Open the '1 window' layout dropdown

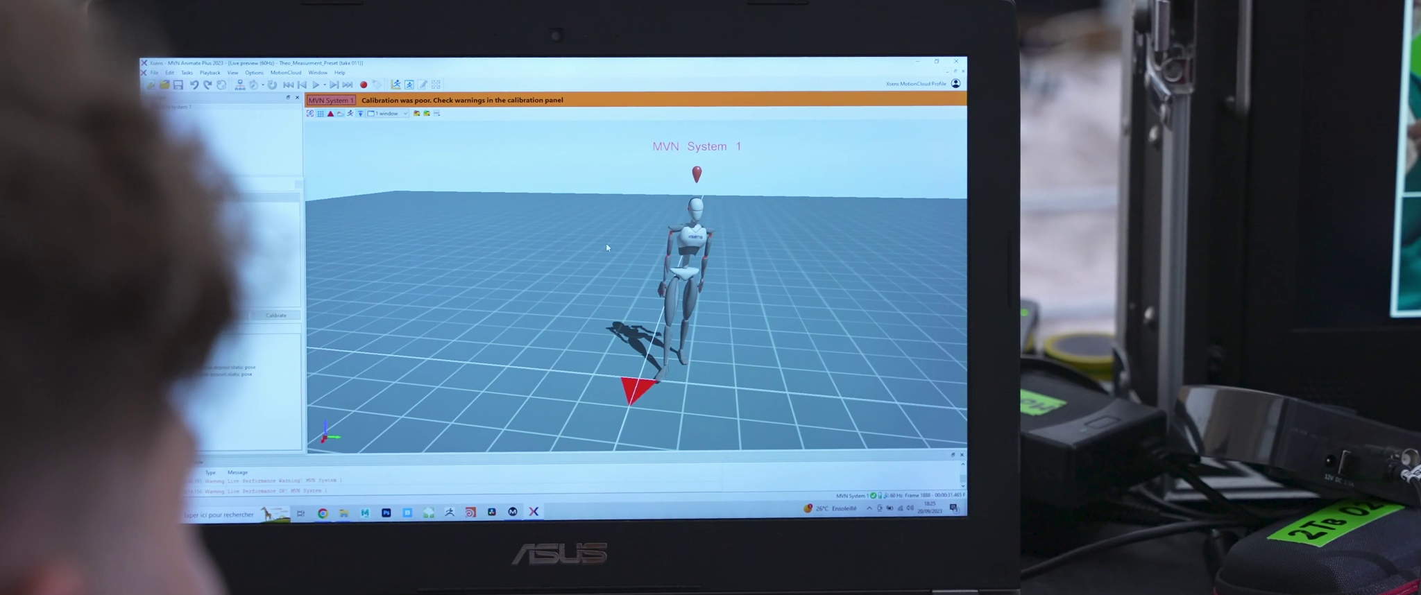pyautogui.click(x=388, y=114)
